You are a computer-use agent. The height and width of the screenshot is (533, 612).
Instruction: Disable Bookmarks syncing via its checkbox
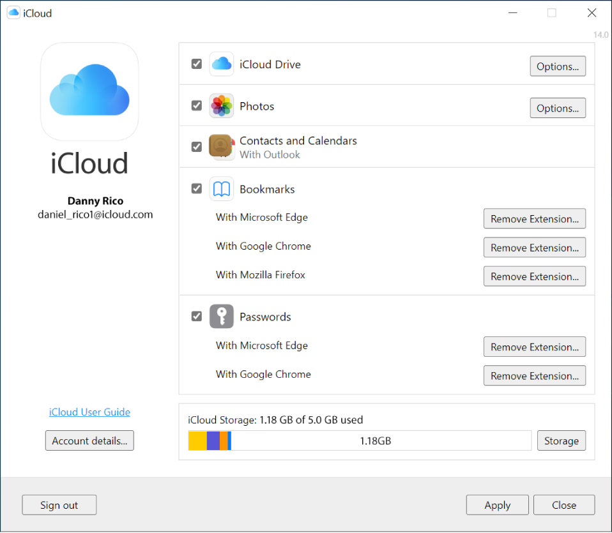[196, 189]
